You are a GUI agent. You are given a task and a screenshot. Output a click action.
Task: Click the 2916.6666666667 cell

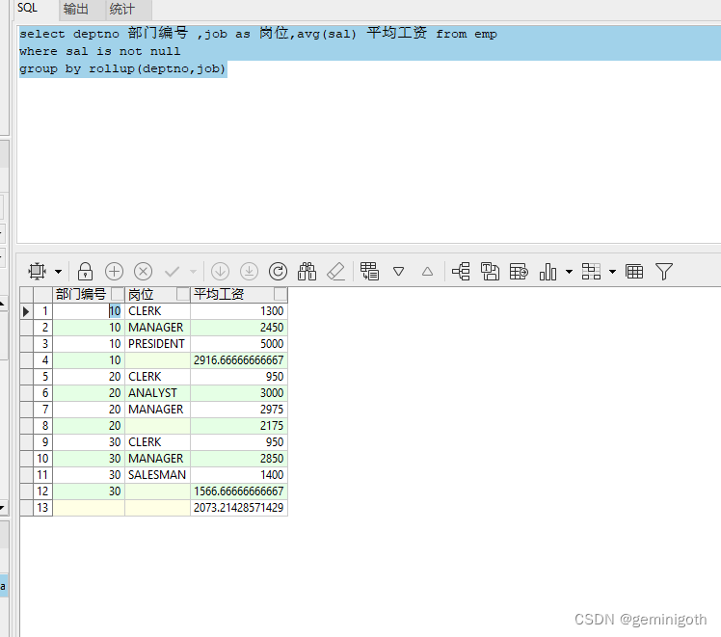click(239, 360)
